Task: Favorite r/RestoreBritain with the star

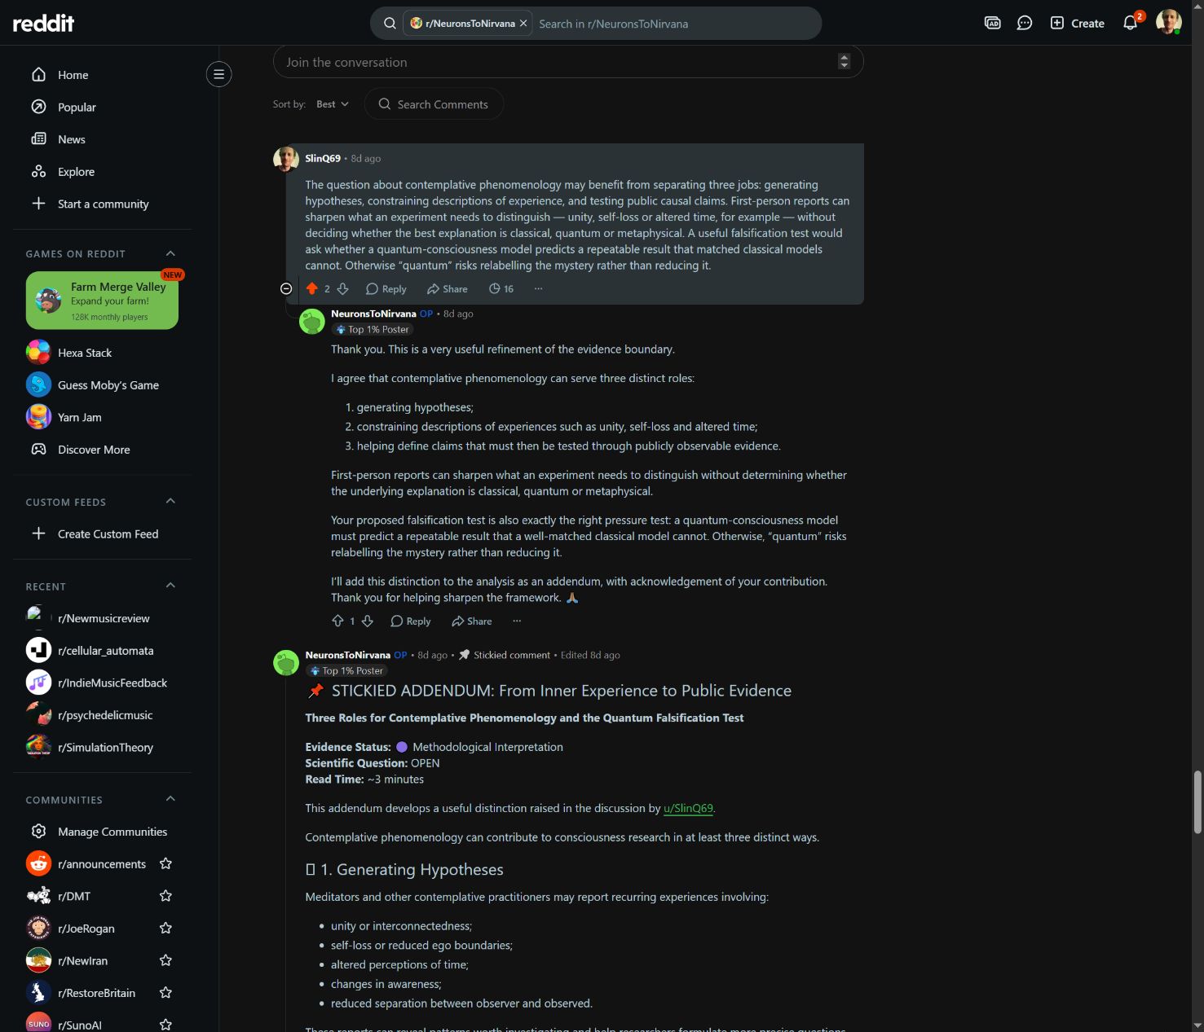Action: click(165, 993)
